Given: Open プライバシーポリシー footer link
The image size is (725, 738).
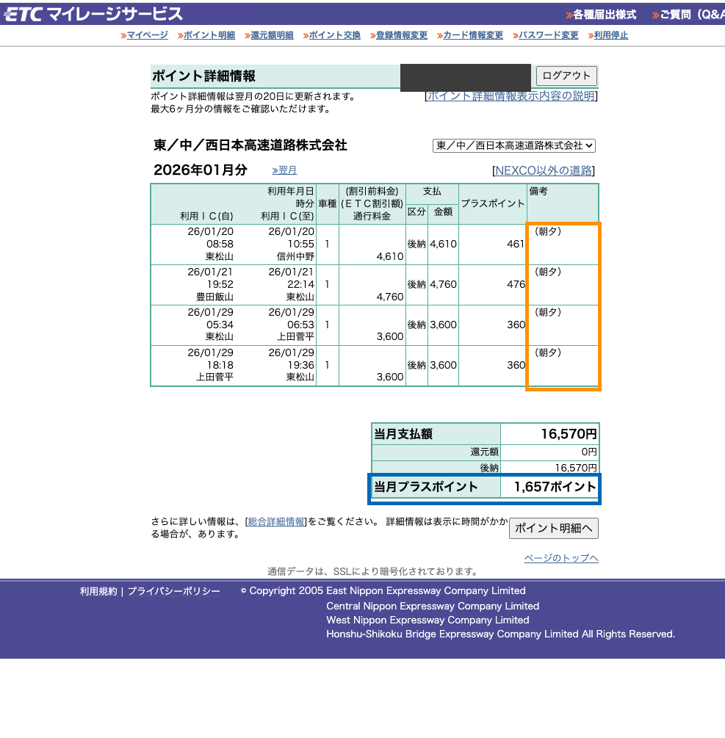Looking at the screenshot, I should coord(173,591).
